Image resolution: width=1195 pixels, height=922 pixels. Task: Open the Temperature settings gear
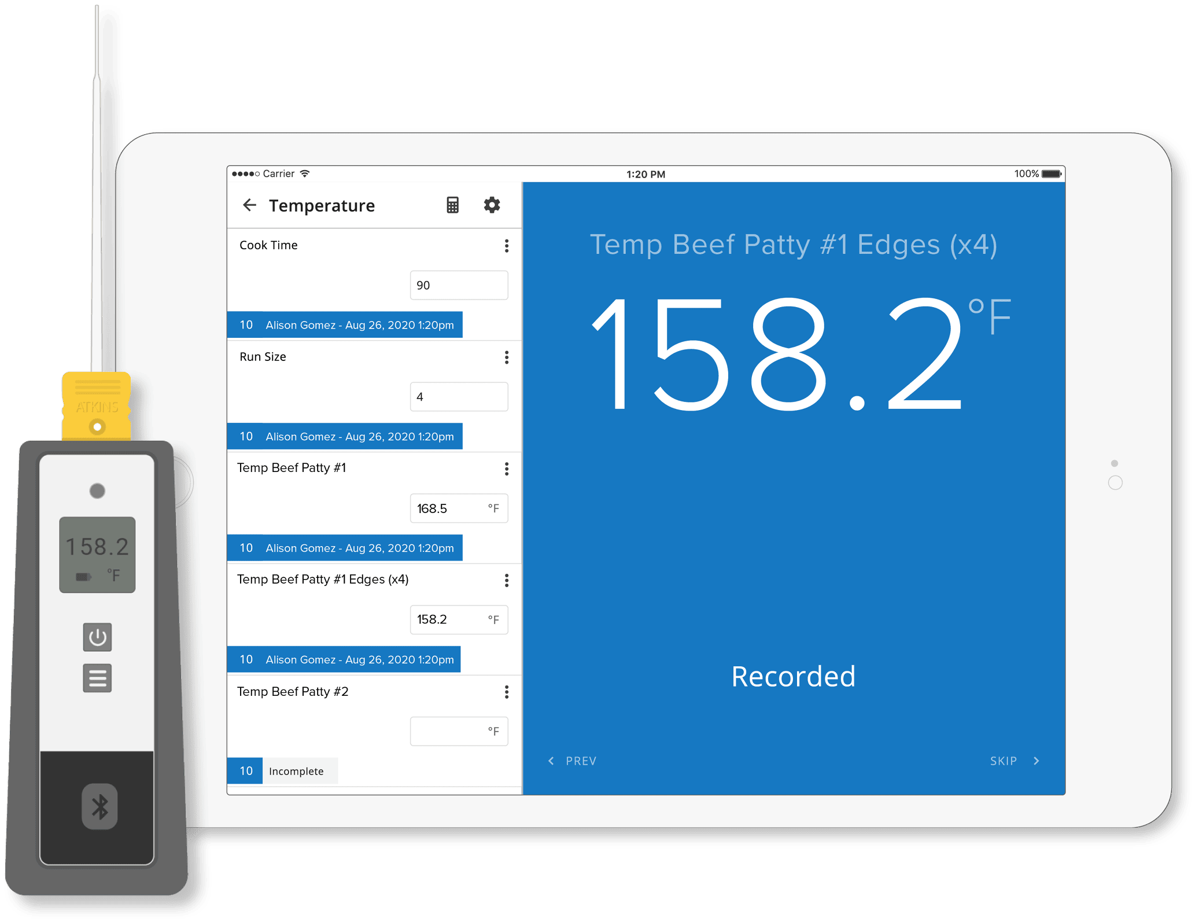click(x=492, y=205)
